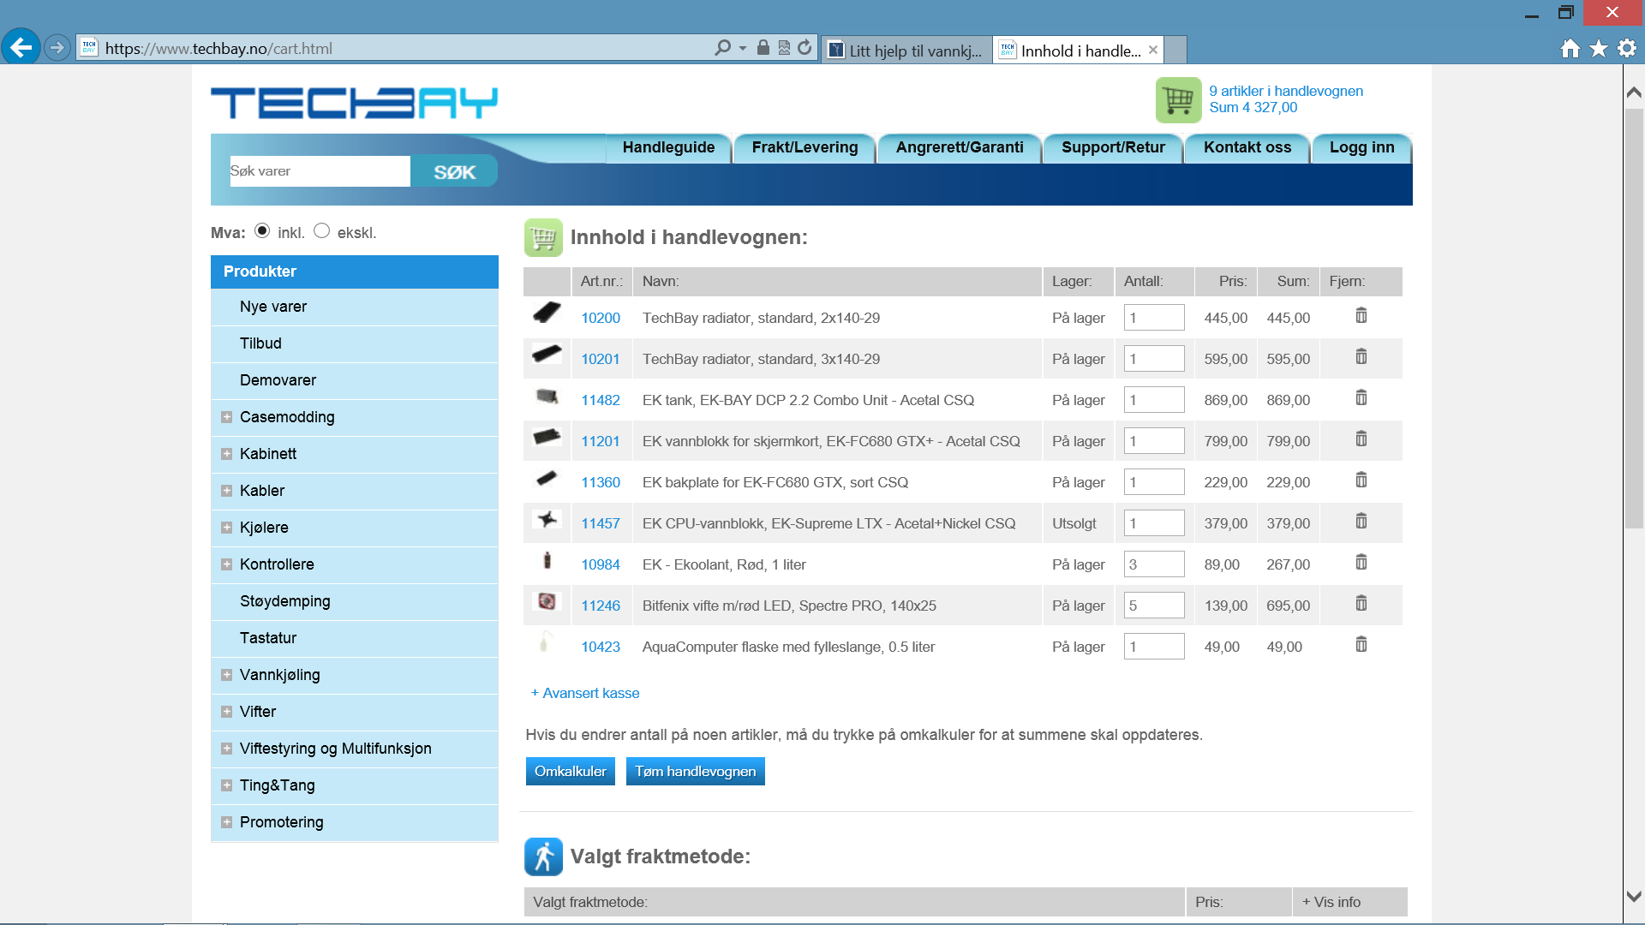The image size is (1645, 925).
Task: Open Demovarer category
Action: (x=355, y=380)
